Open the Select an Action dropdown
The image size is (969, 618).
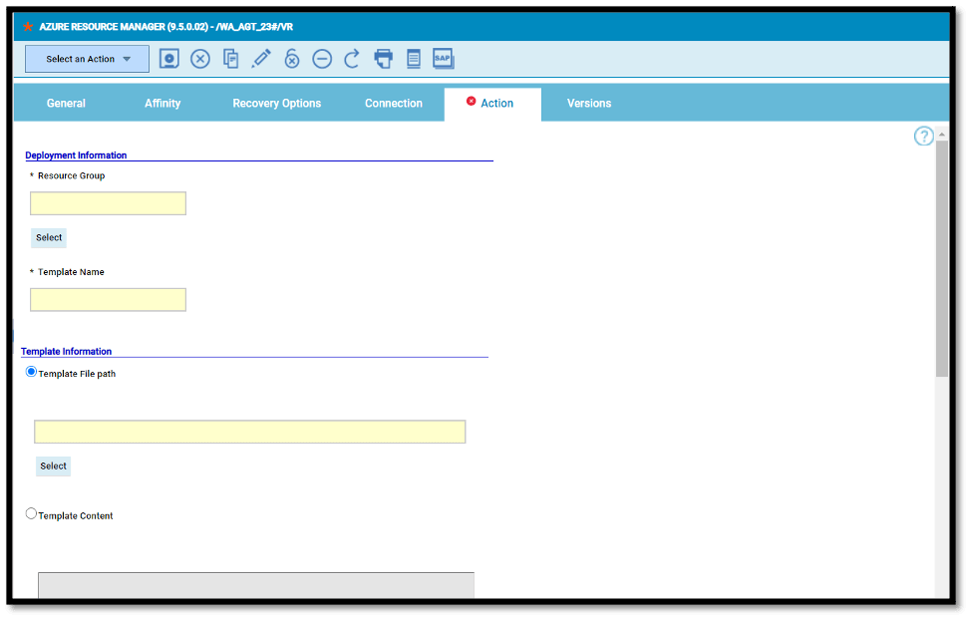[87, 58]
